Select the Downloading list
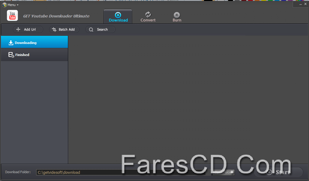This screenshot has height=181, width=309. 34,42
